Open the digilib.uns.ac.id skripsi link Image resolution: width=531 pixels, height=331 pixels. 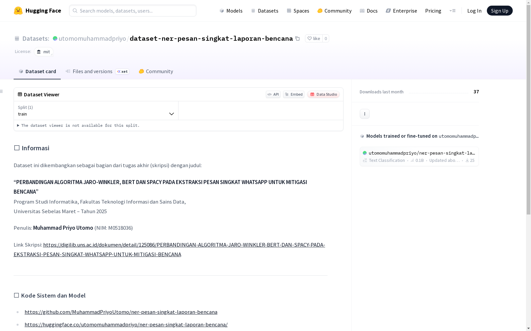(169, 250)
